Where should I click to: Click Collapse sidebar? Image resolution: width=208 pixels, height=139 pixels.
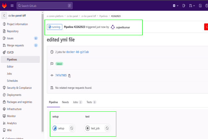pos(13,138)
